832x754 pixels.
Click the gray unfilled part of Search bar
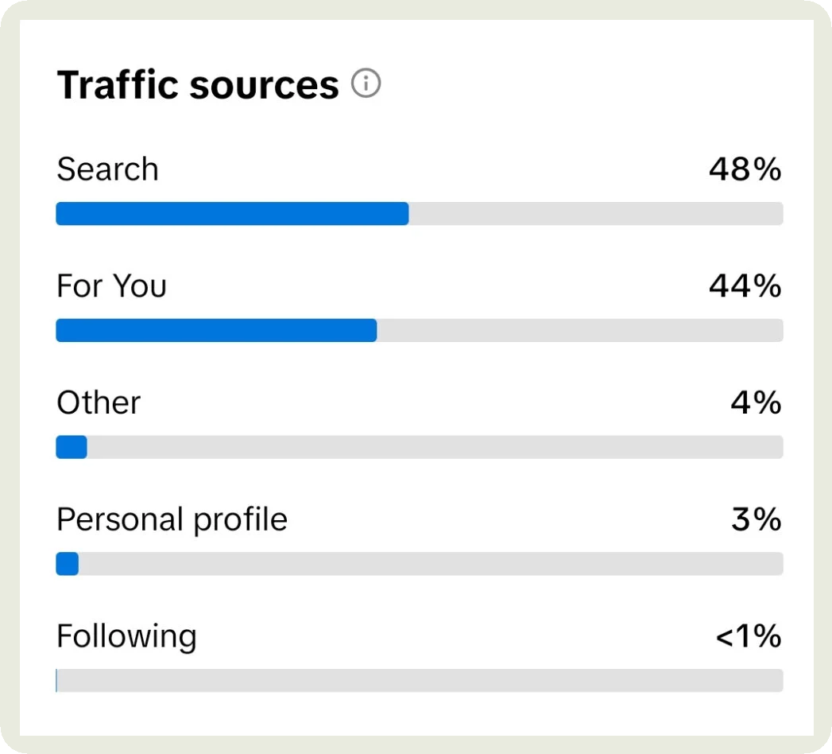596,214
